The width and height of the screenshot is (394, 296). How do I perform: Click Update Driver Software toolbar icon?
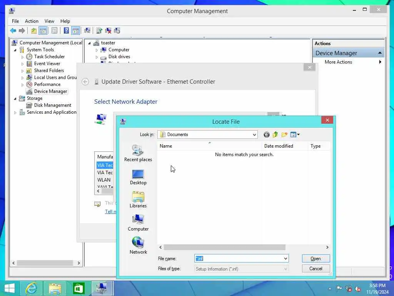(99, 31)
